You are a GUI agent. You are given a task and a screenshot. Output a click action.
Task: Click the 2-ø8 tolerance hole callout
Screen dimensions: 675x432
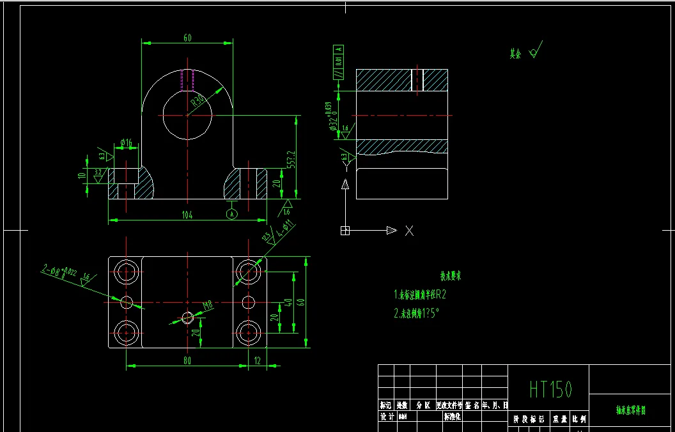60,273
